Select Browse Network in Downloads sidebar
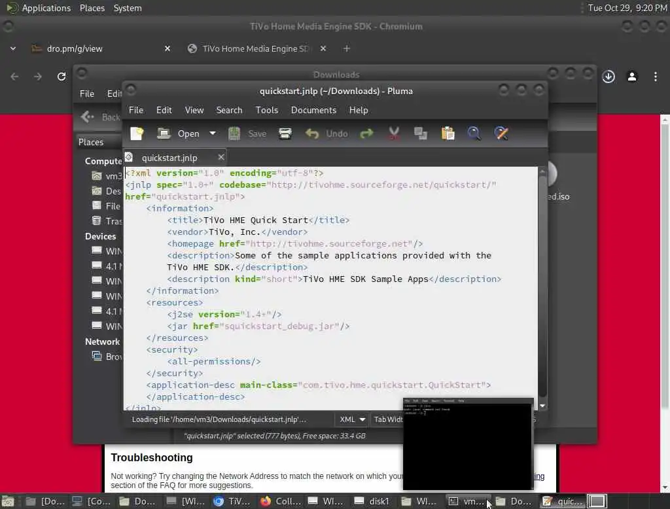This screenshot has width=670, height=509. coord(107,357)
